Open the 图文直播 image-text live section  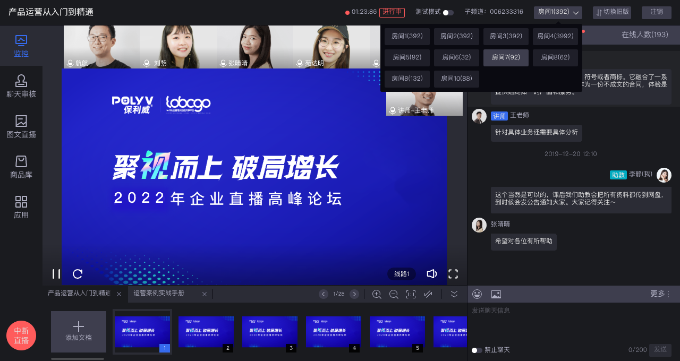pyautogui.click(x=21, y=127)
